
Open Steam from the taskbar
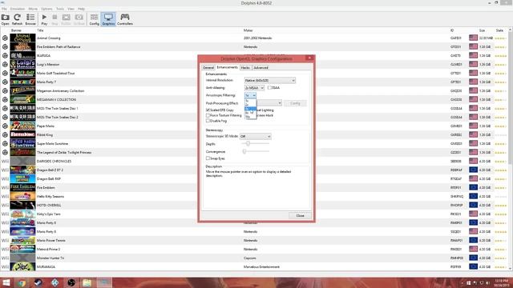[x=38, y=282]
